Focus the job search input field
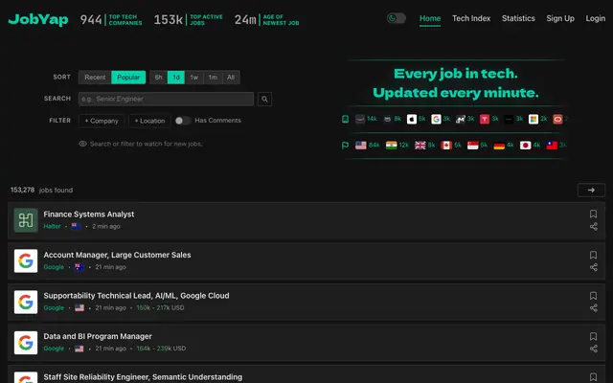 pos(166,99)
